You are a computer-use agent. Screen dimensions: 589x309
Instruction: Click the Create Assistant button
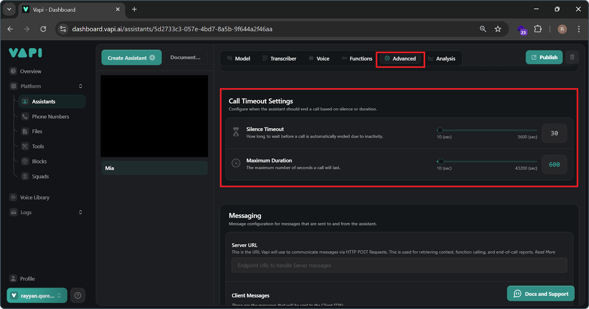(131, 58)
